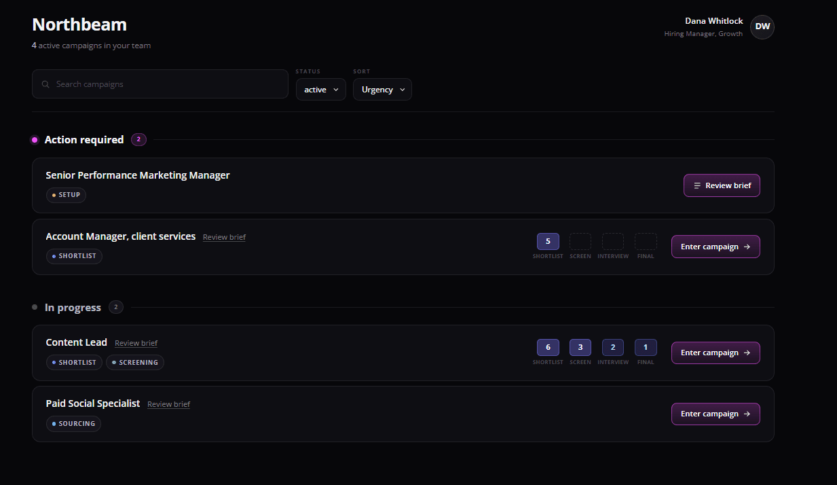Click the Northbeam heading

point(79,24)
